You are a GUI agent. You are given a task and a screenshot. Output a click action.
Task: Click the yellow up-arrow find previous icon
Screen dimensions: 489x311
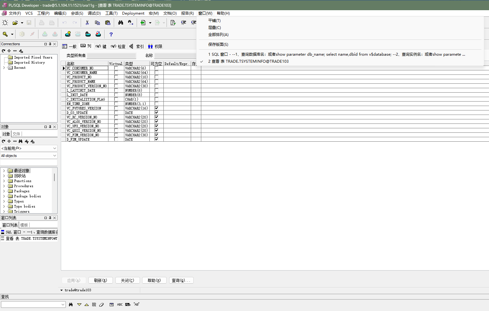(86, 305)
